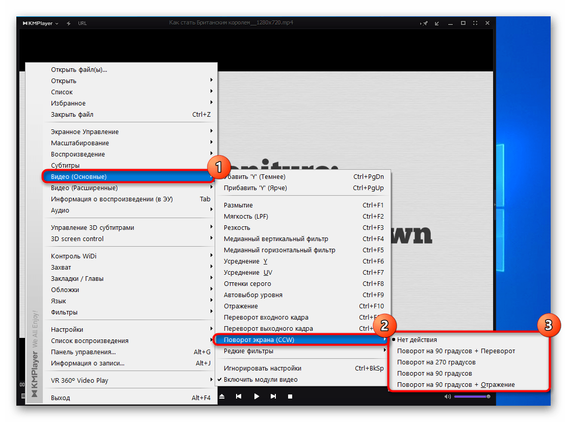Toggle 'Отражение' filter

tap(302, 306)
